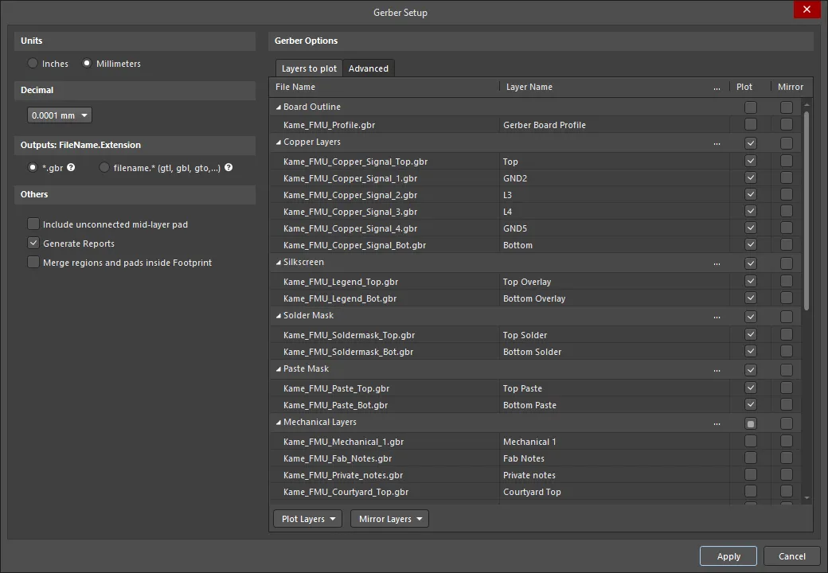Screen dimensions: 828x573
Task: Enable Merge regions and pads inside Footprint
Action: [x=33, y=263]
